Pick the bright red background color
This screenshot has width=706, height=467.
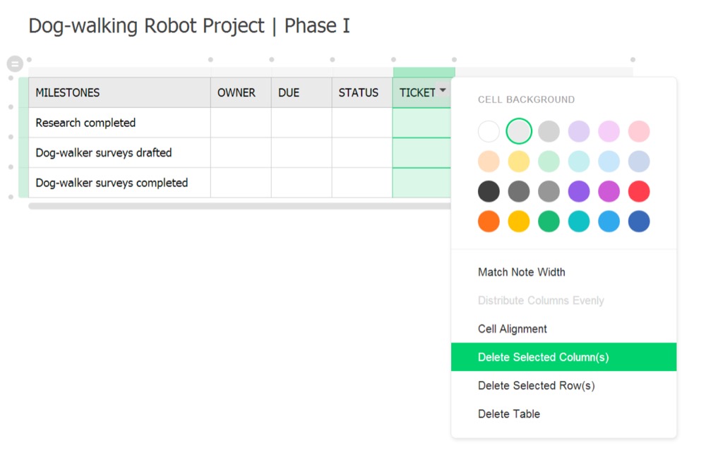[639, 191]
